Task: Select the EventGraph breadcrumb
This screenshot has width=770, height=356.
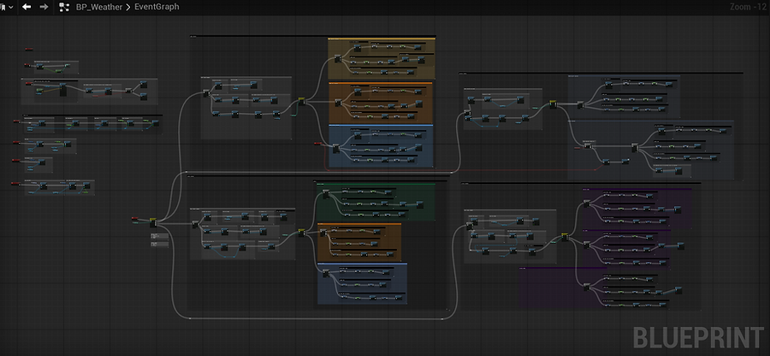Action: click(x=157, y=8)
